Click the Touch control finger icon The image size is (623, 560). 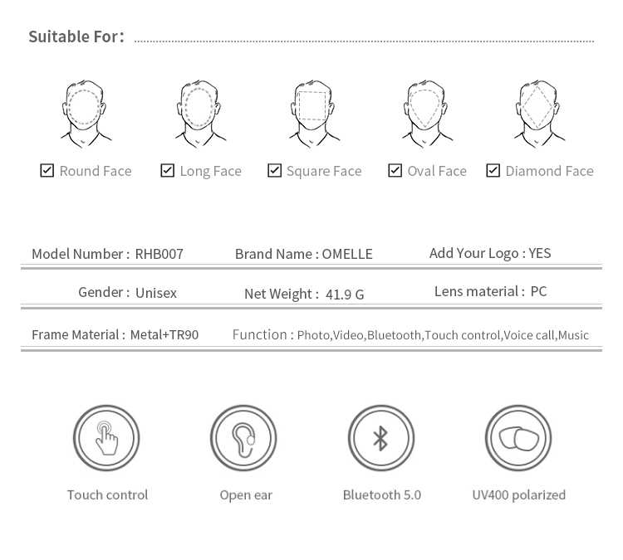point(106,437)
